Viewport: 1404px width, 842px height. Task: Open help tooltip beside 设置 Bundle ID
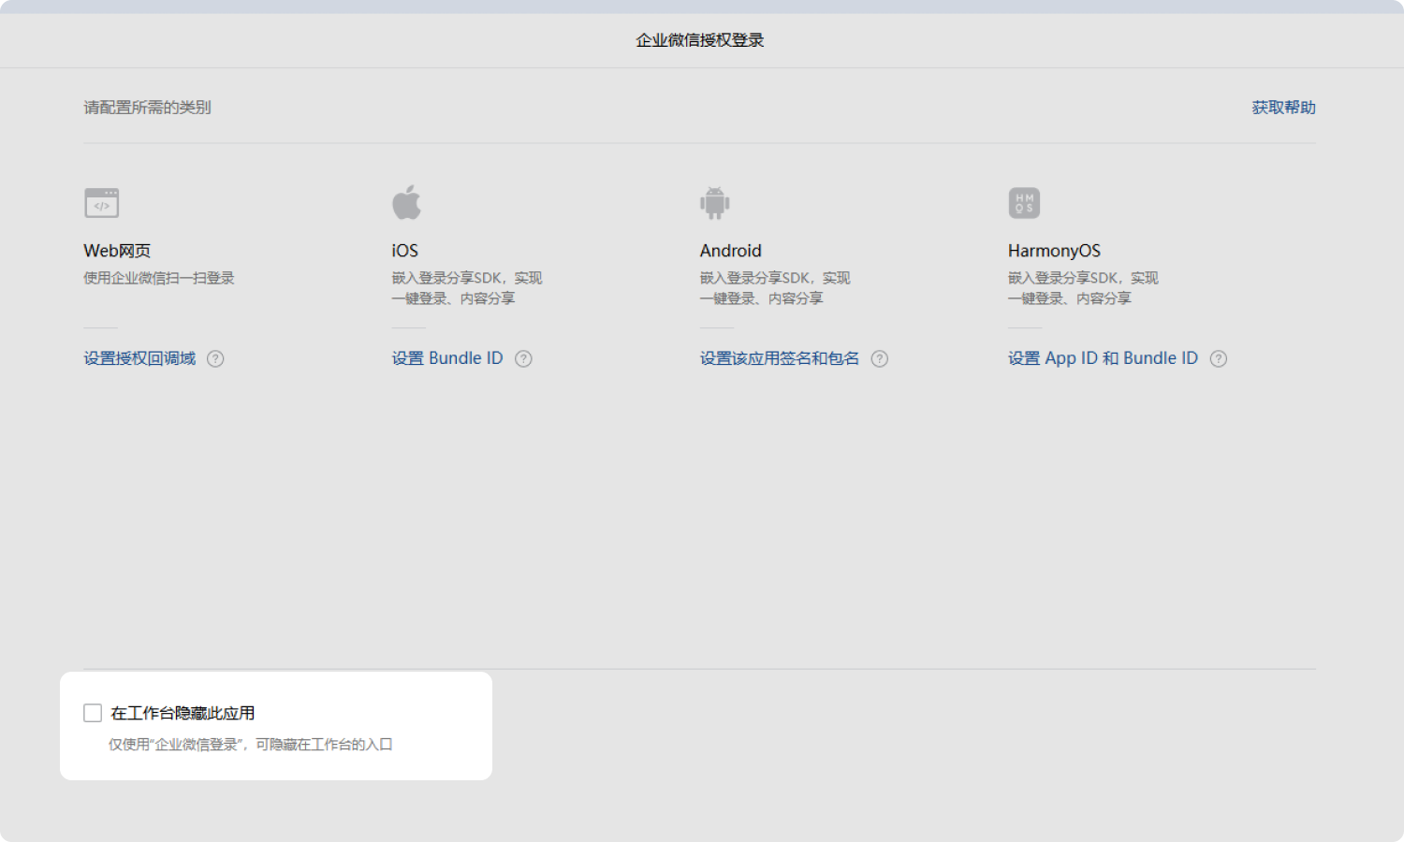tap(523, 359)
